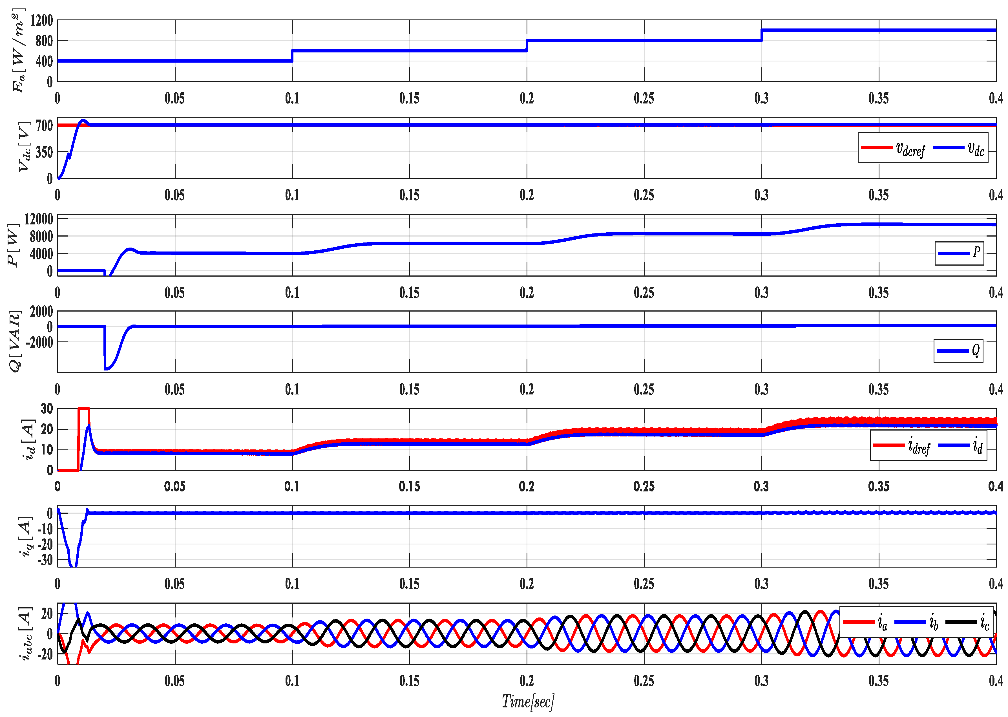Click the red vdcref legend line sample
Screen dimensions: 1008x717
[x=876, y=147]
